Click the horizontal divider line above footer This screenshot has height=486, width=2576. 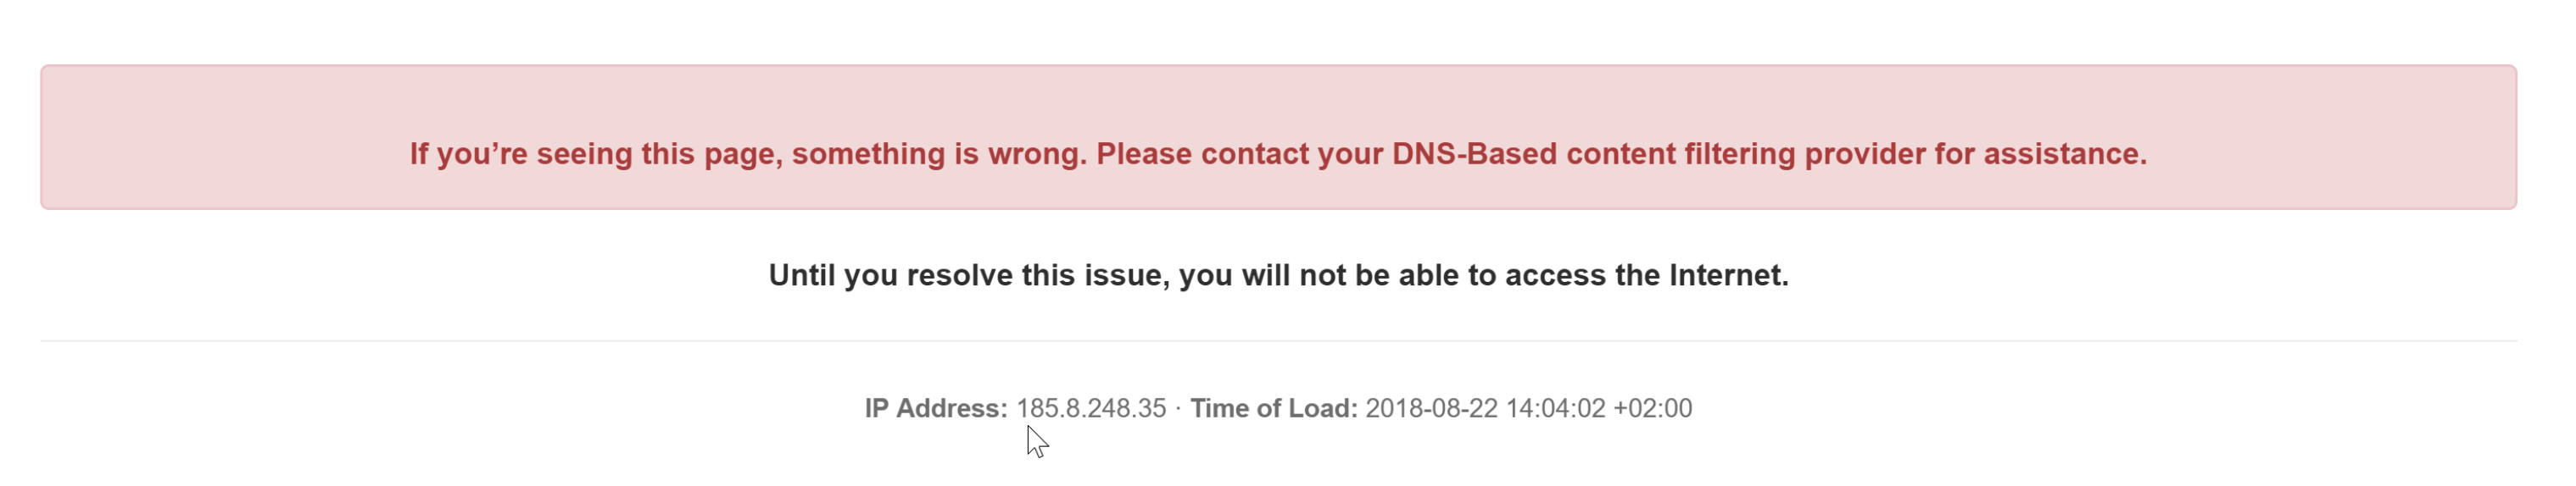(x=1278, y=340)
